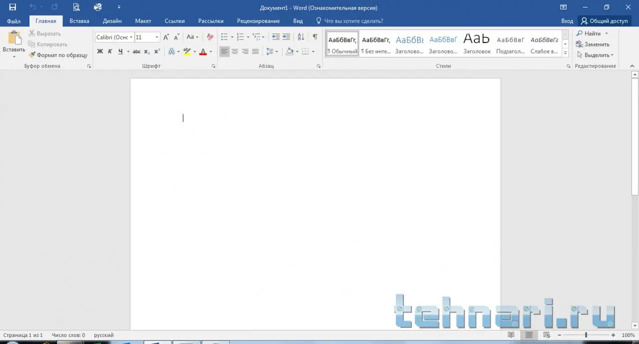Viewport: 639px width, 344px height.
Task: Apply bulleted list
Action: tap(225, 37)
